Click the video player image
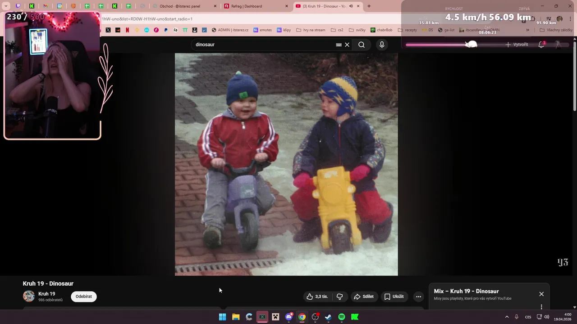577x324 pixels. 286,164
